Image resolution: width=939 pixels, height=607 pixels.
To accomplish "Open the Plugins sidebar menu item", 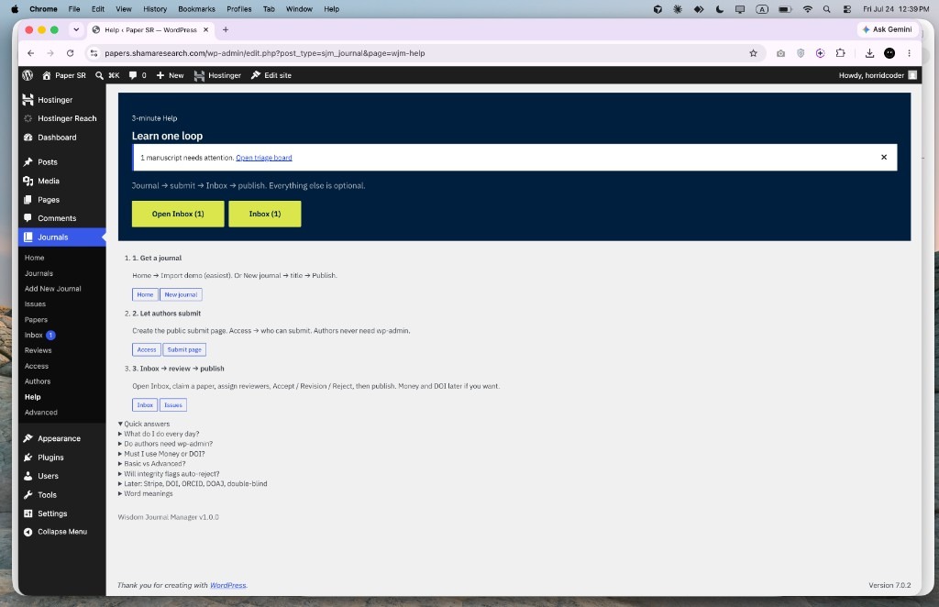I will click(50, 458).
